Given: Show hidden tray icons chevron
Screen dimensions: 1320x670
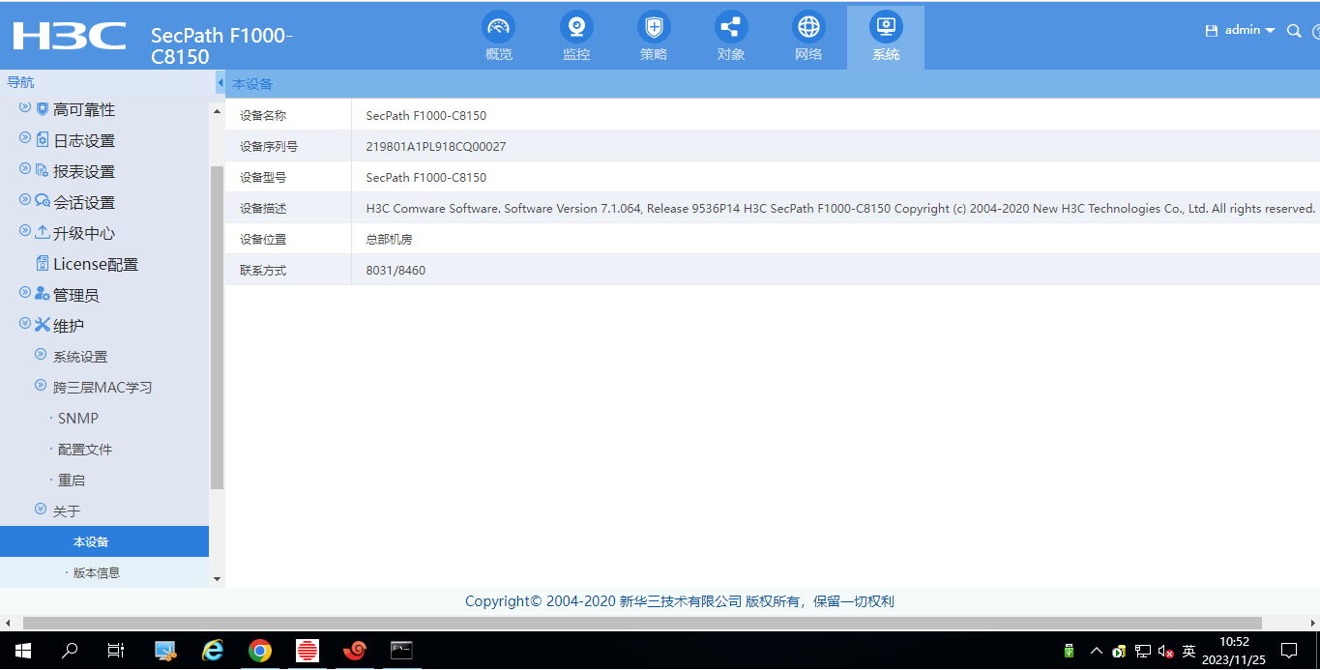Looking at the screenshot, I should point(1097,651).
